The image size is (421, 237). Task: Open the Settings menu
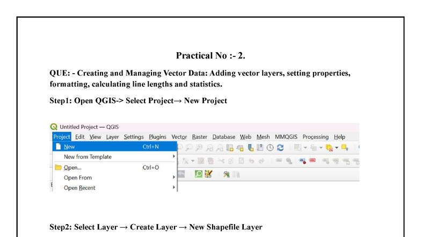(134, 137)
